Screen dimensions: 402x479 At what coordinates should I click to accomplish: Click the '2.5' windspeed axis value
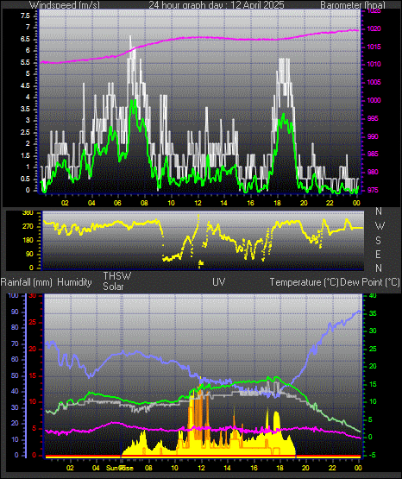click(25, 132)
